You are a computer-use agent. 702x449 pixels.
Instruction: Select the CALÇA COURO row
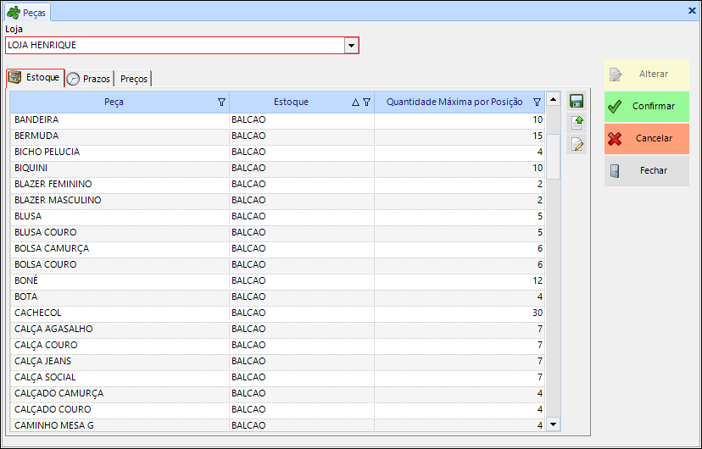tap(277, 346)
